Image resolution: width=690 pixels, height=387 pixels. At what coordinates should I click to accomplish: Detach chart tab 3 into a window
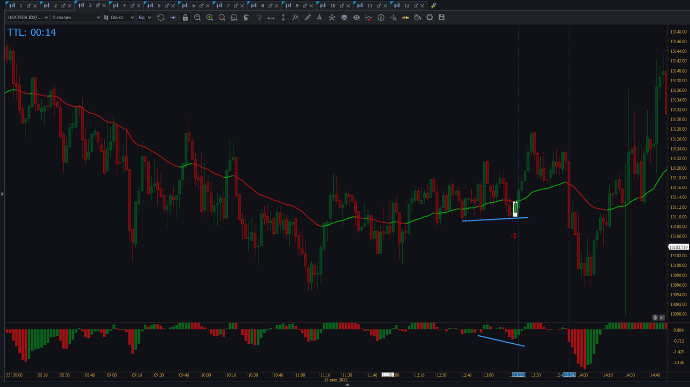point(98,5)
